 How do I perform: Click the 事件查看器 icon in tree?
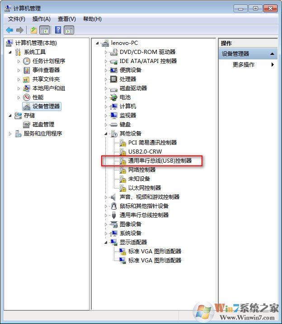click(x=27, y=70)
